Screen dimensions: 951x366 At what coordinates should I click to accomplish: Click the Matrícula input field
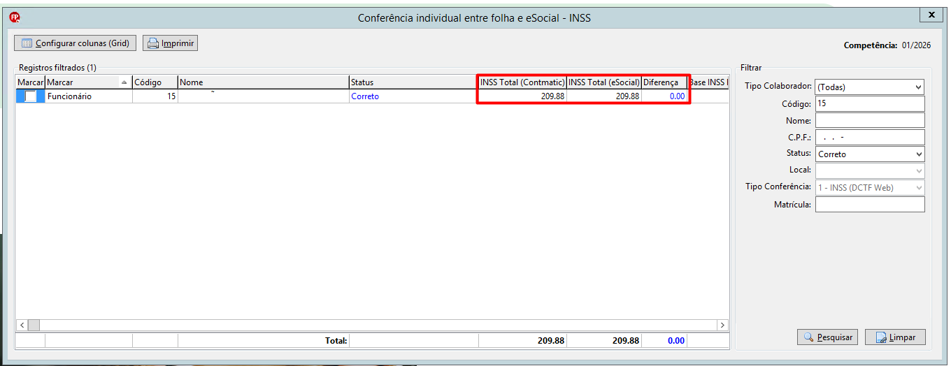point(870,205)
